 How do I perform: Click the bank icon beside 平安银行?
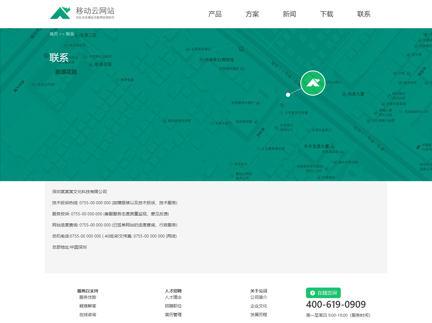point(276,128)
